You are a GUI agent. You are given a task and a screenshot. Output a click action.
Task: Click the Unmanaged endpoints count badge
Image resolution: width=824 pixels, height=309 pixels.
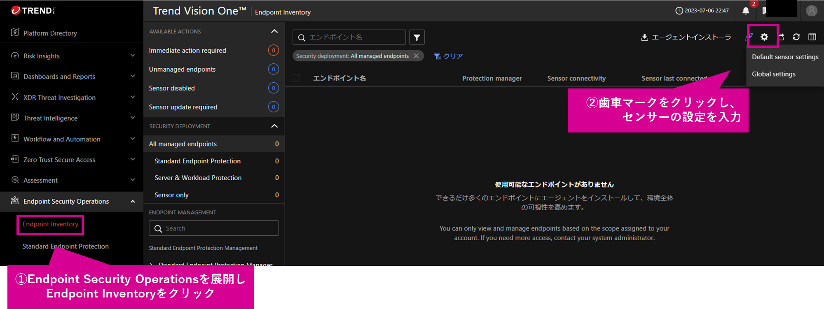274,69
